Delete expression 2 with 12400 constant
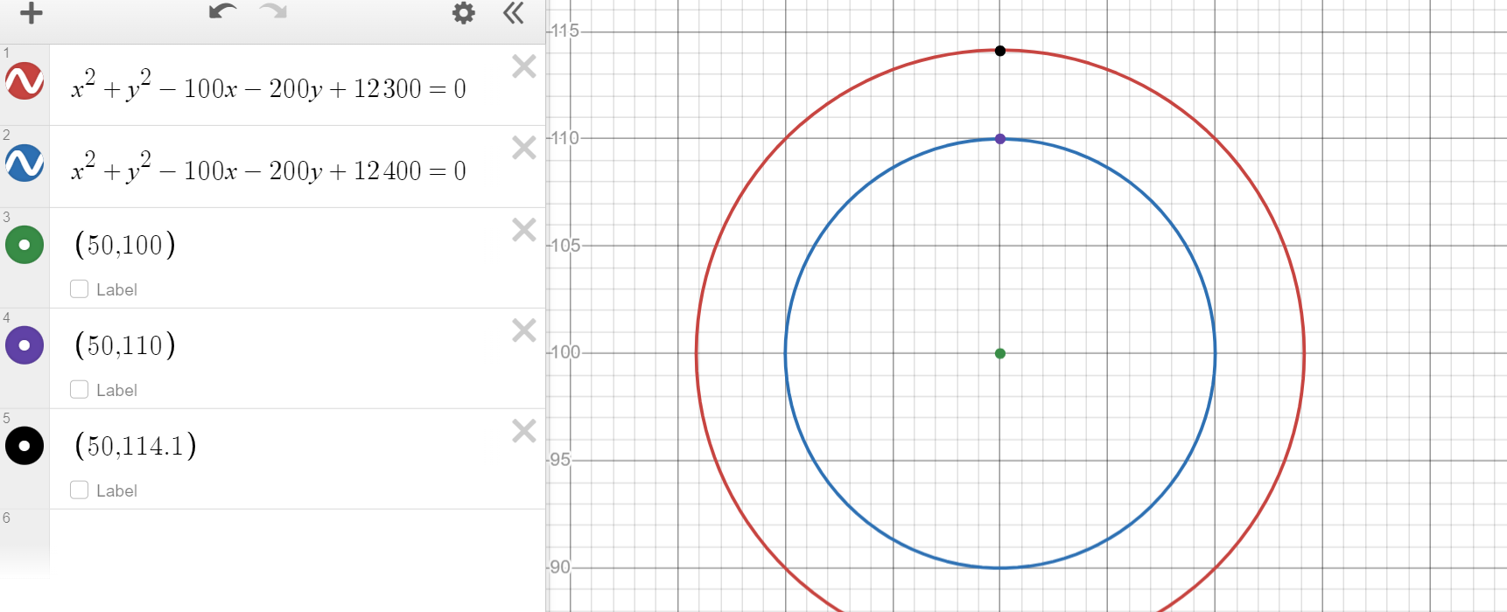The width and height of the screenshot is (1507, 612). (x=524, y=148)
